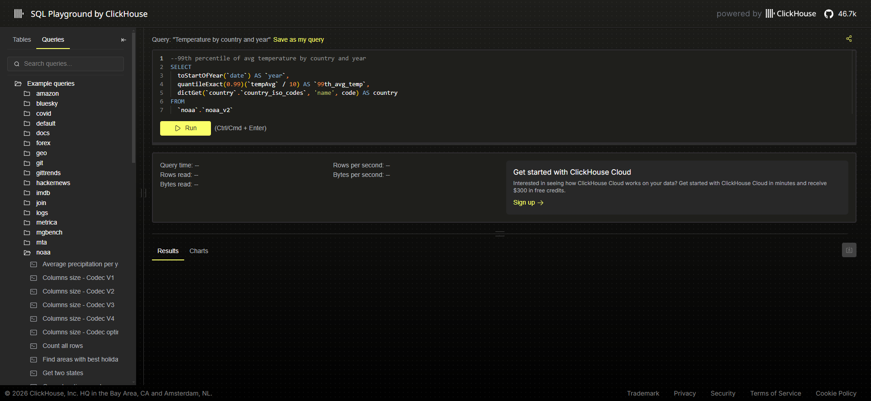871x401 pixels.
Task: Click the SQL Playground by ClickHouse title
Action: [x=89, y=14]
